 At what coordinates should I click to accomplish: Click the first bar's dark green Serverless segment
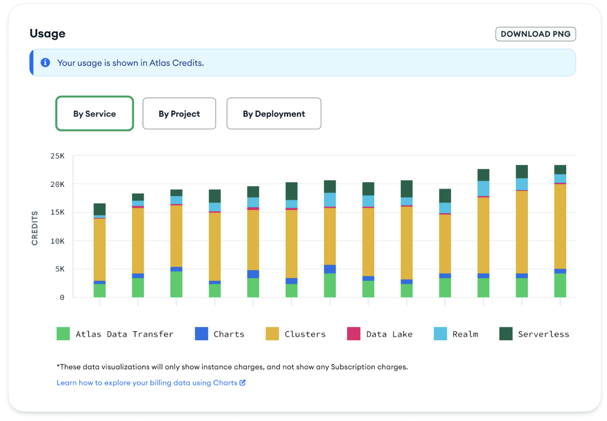click(99, 209)
